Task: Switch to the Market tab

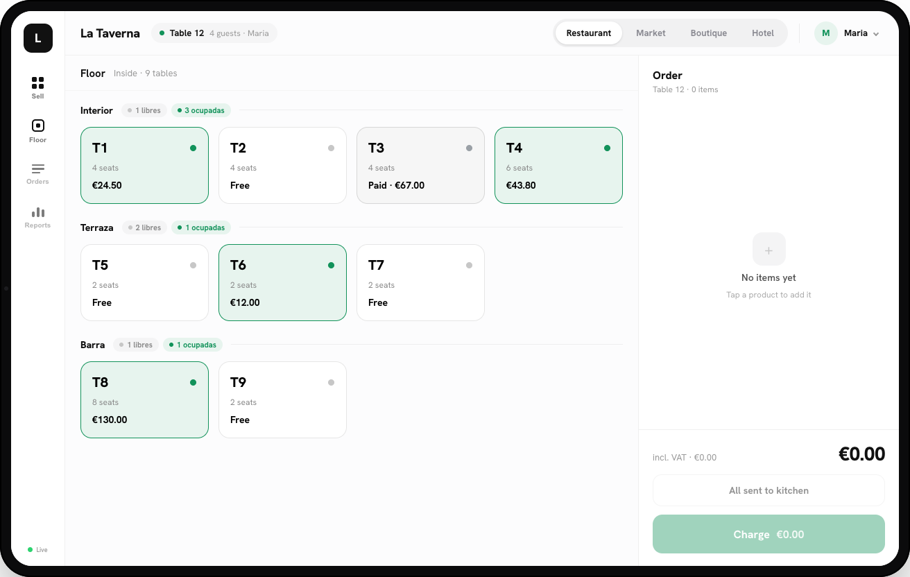Action: pyautogui.click(x=651, y=33)
